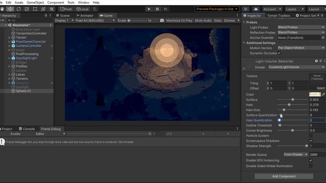
Task: Open cloud services icon
Action: pos(256,9)
